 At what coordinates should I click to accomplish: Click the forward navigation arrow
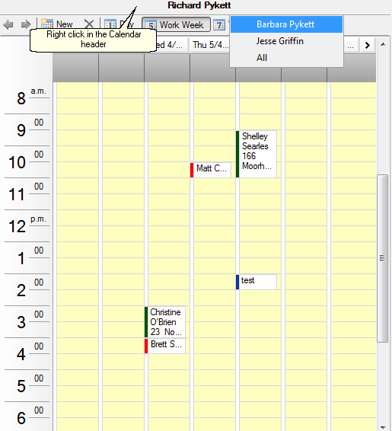point(26,24)
